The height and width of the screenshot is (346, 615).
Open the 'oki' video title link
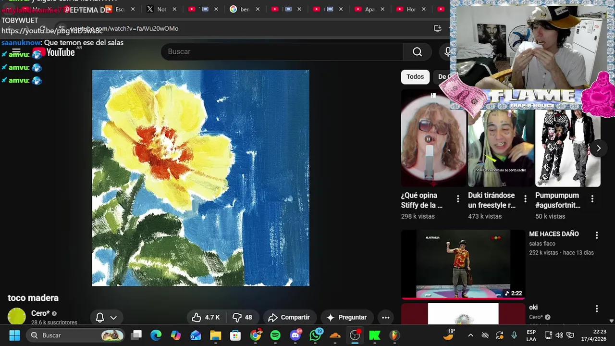533,308
